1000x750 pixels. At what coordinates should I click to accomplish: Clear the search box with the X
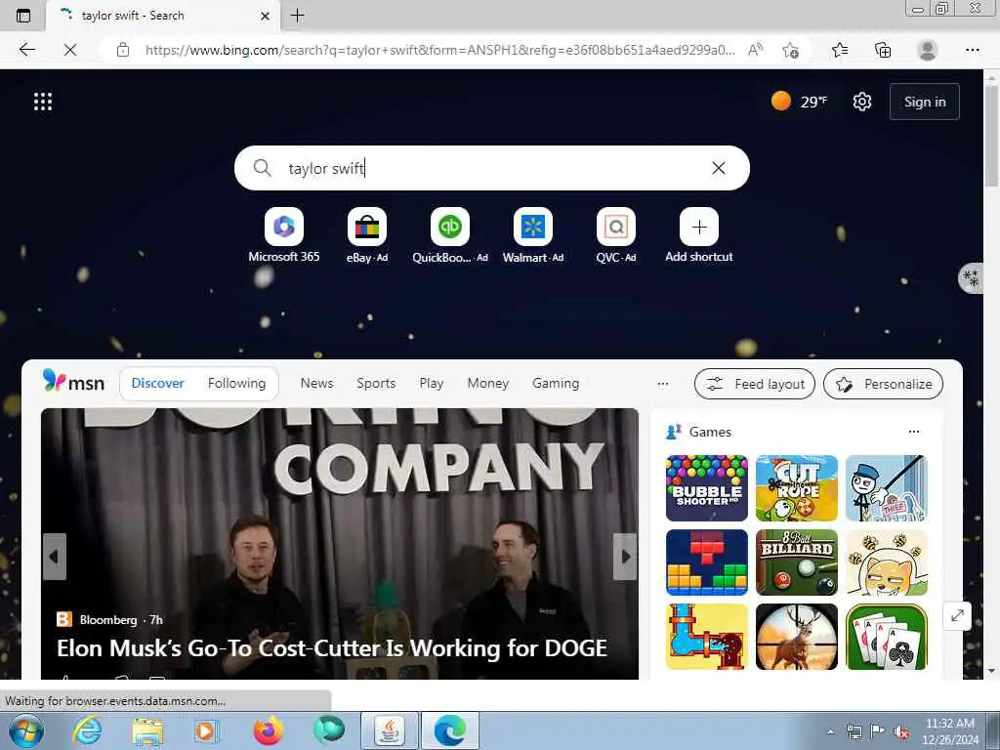[718, 168]
